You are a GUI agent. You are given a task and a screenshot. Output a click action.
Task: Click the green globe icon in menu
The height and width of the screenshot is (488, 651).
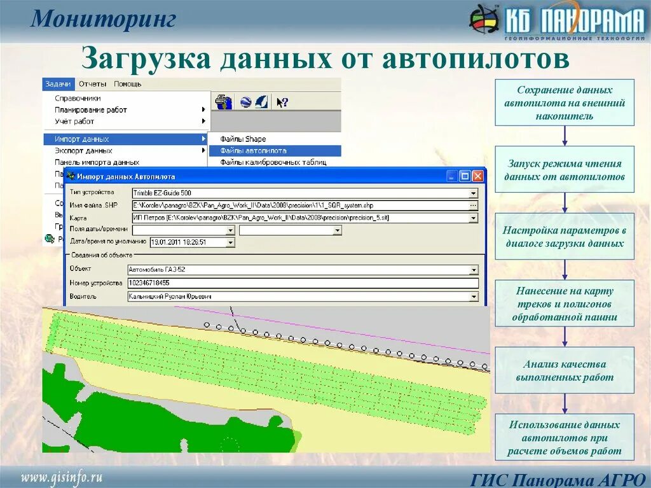point(50,239)
